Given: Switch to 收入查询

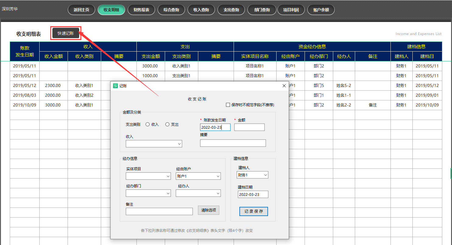Looking at the screenshot, I should pyautogui.click(x=201, y=9).
